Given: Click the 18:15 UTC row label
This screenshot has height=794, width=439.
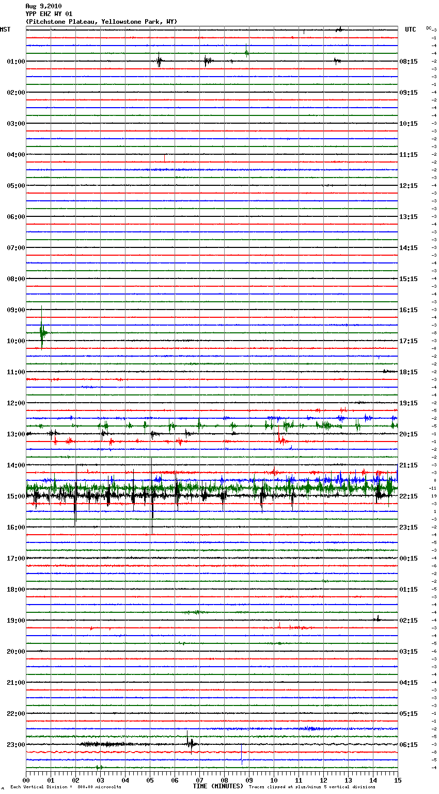Looking at the screenshot, I should pos(409,372).
